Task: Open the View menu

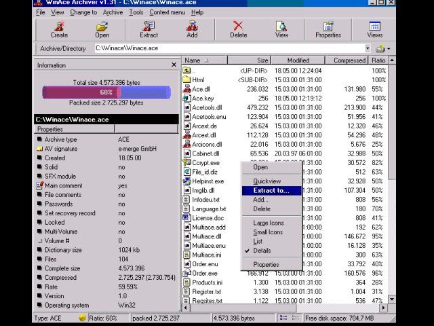Action: point(57,12)
